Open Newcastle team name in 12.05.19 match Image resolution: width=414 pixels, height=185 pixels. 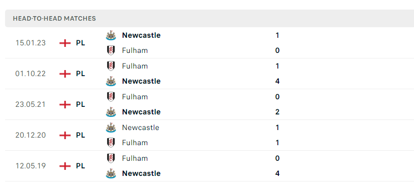click(x=141, y=173)
